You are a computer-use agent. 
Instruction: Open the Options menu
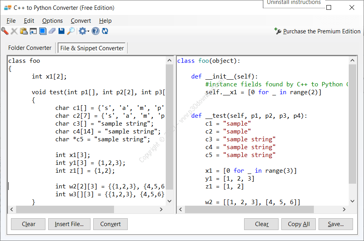pyautogui.click(x=53, y=20)
